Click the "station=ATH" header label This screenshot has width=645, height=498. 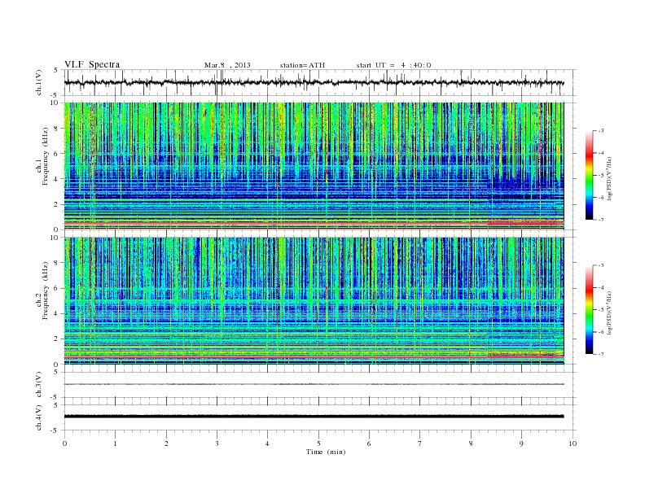[x=302, y=65]
